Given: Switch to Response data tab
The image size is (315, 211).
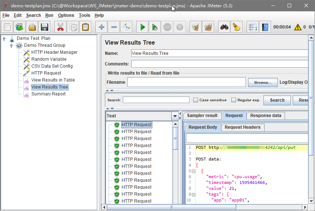Looking at the screenshot, I should 266,116.
